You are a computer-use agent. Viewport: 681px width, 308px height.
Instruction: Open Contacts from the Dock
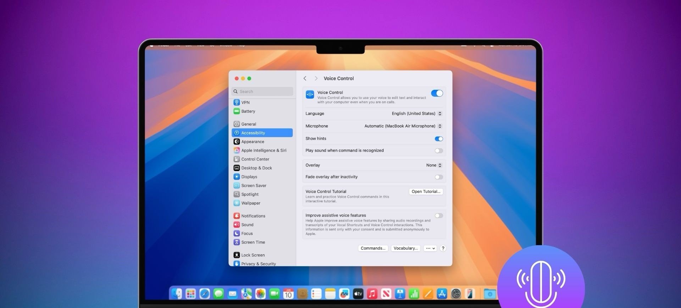tap(302, 293)
